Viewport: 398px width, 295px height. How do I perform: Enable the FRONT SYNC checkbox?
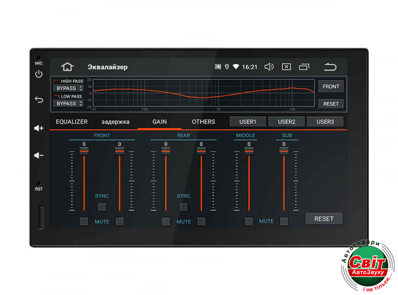point(102,207)
